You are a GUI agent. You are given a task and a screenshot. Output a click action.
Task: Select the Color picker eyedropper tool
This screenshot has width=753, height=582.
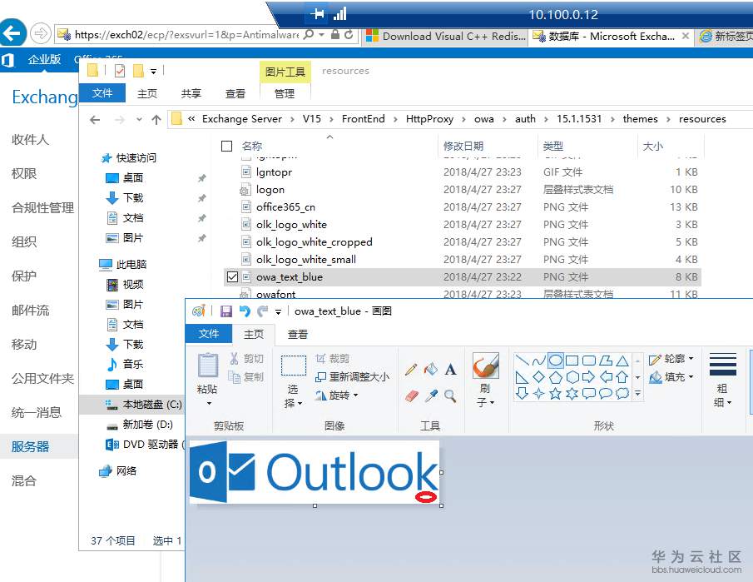coord(431,395)
